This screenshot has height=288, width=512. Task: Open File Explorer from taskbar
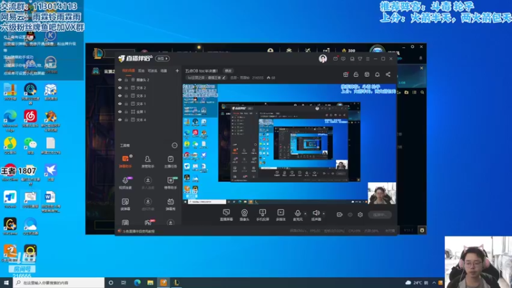click(x=150, y=283)
